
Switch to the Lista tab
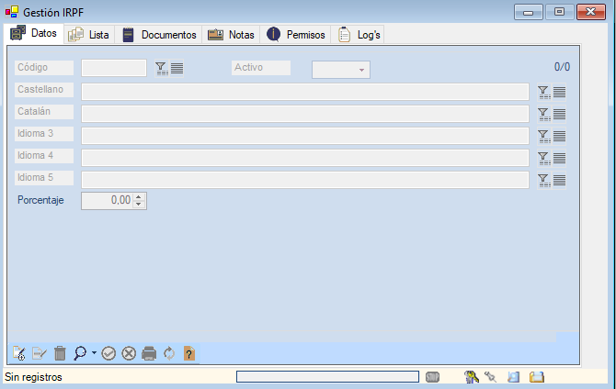click(89, 35)
